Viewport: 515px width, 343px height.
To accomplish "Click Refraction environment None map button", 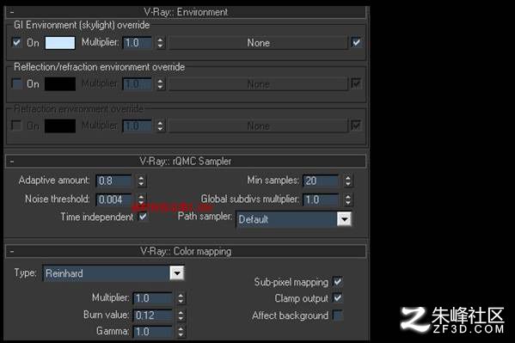I will click(258, 126).
